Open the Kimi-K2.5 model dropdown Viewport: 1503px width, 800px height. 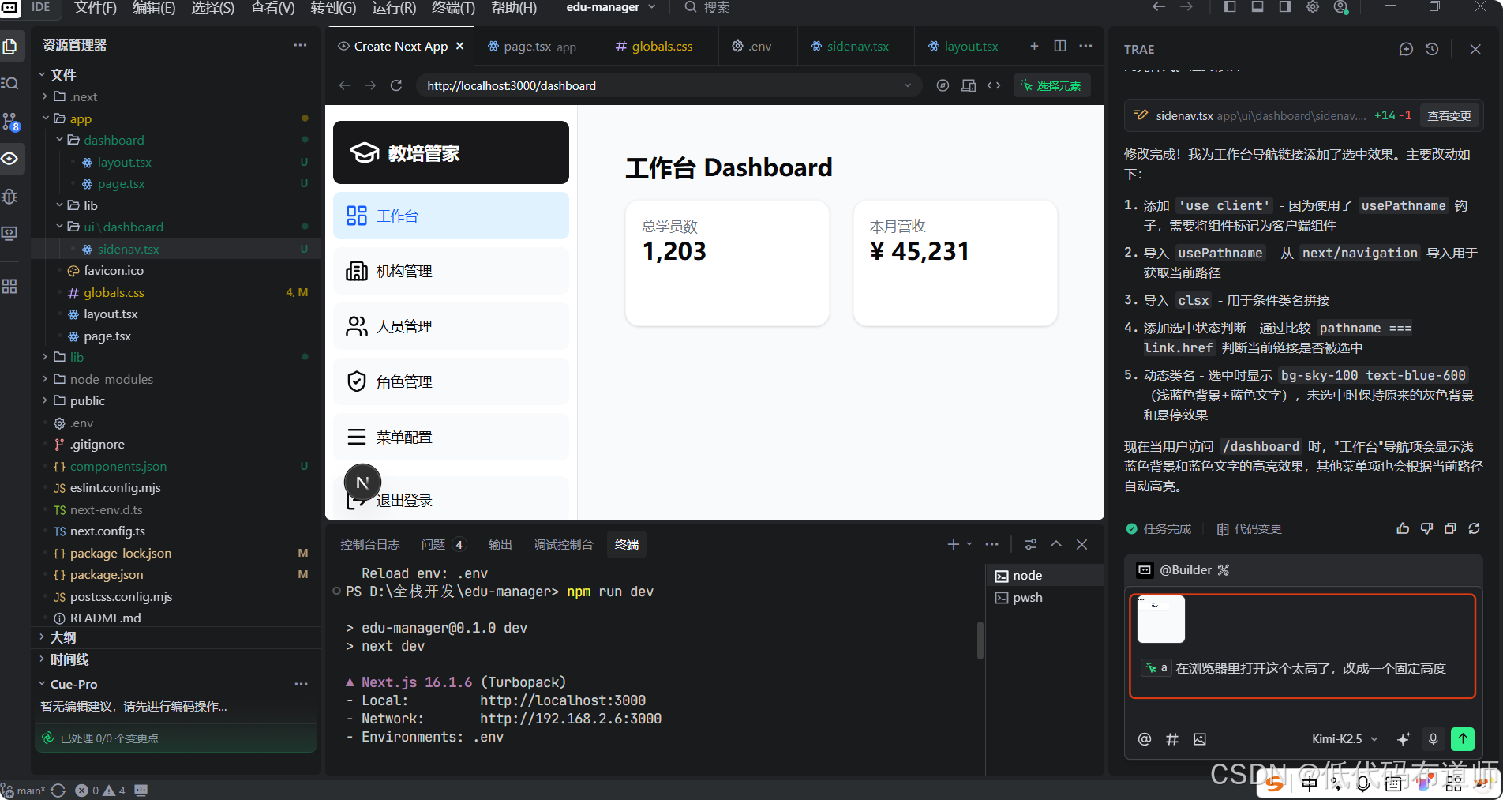pyautogui.click(x=1342, y=739)
